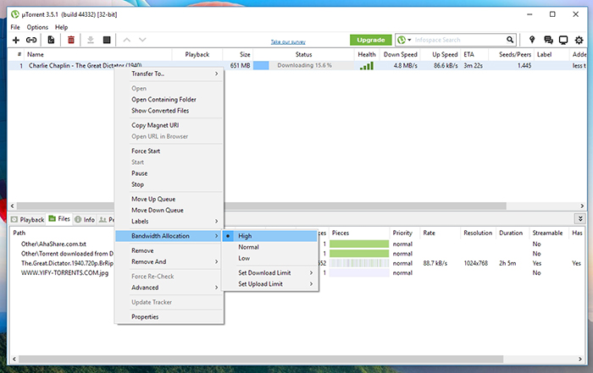Click Move Down Queue arrow in toolbar
Image resolution: width=593 pixels, height=373 pixels.
pos(142,40)
